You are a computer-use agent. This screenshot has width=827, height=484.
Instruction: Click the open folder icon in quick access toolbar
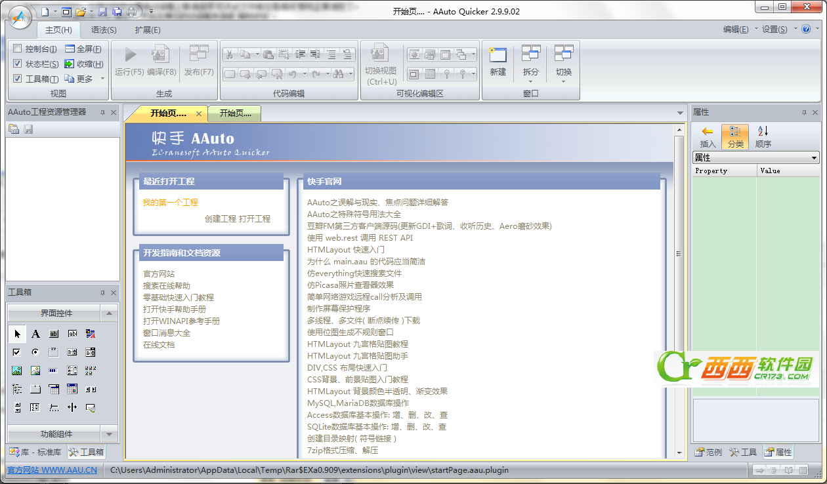(x=80, y=12)
